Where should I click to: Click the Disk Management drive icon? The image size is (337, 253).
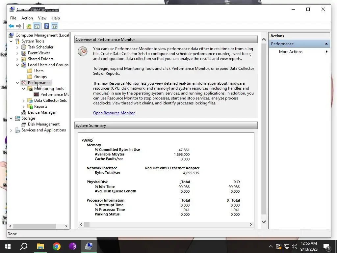pos(24,124)
